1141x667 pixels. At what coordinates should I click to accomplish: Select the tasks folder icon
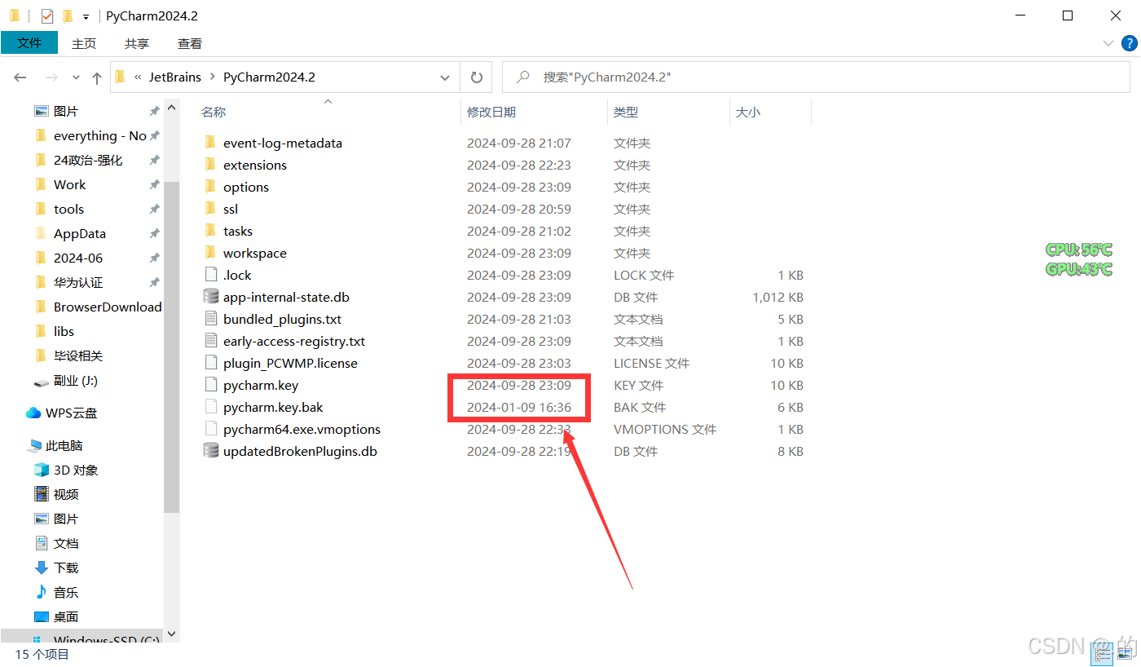coord(210,231)
